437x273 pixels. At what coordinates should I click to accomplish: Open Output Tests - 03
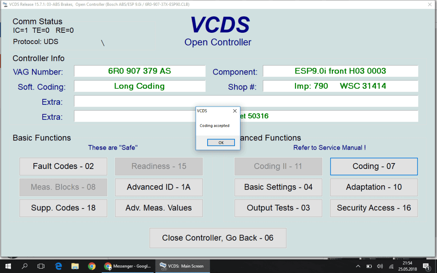click(x=278, y=208)
